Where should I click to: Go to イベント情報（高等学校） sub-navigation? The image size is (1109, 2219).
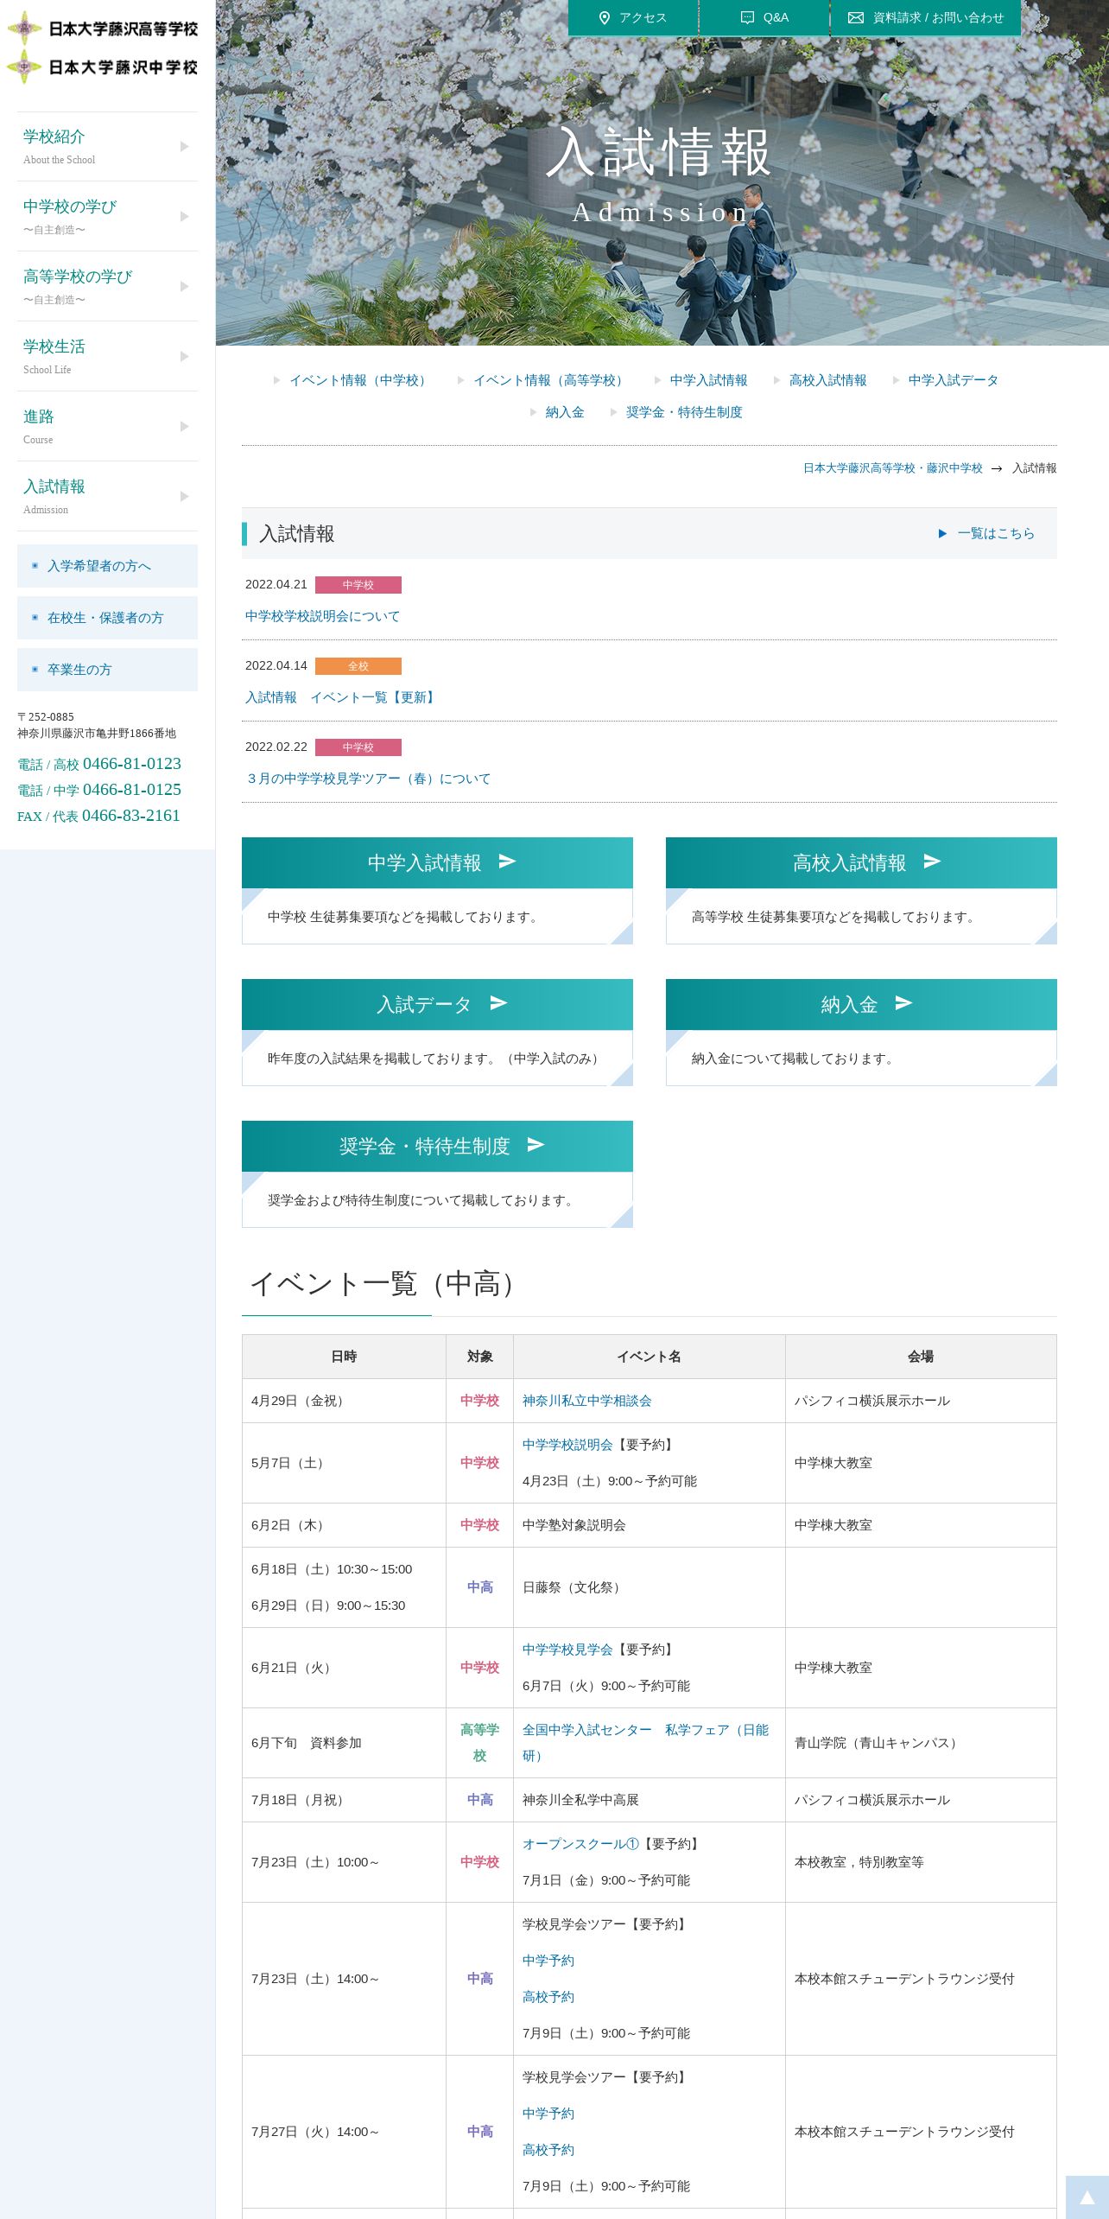pyautogui.click(x=550, y=380)
